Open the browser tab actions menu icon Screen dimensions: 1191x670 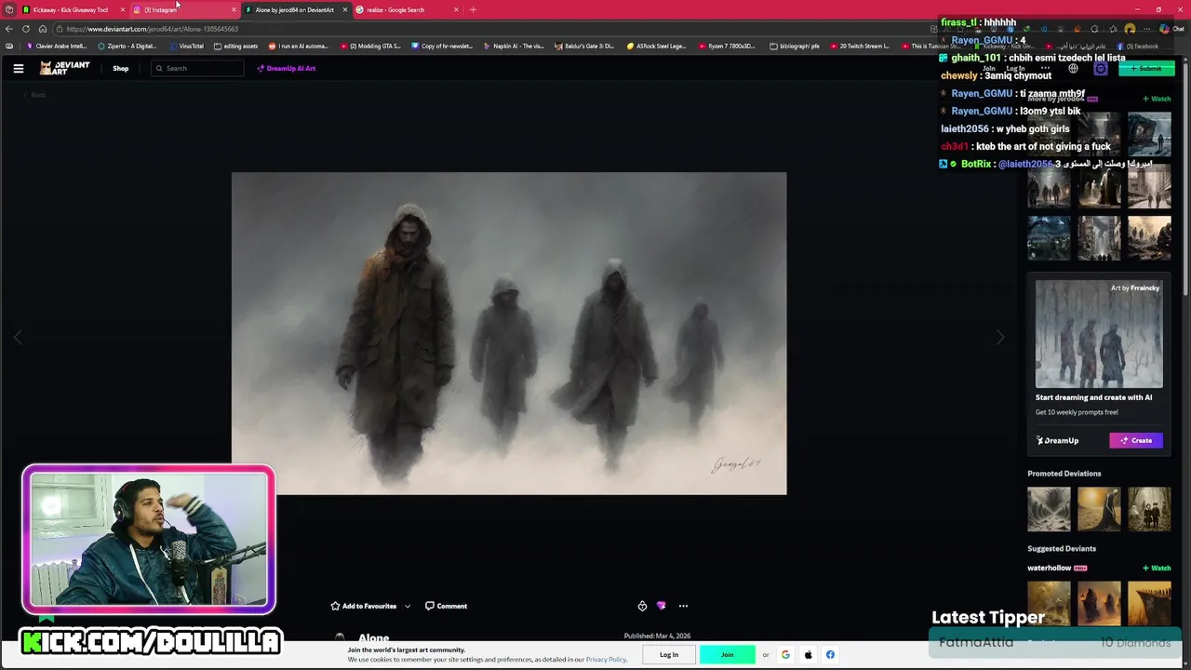pyautogui.click(x=9, y=9)
